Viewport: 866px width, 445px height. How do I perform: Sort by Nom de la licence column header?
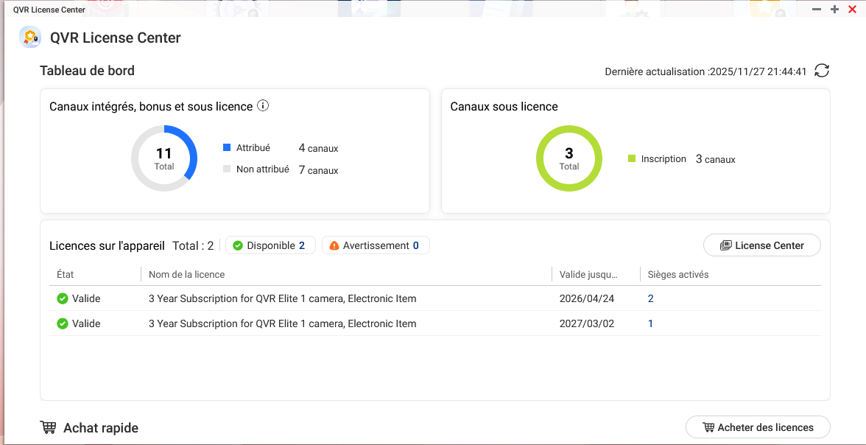click(186, 274)
